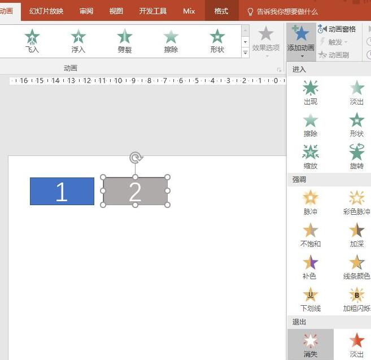371x360 pixels.
Task: Switch to the Mix tab
Action: coord(189,11)
